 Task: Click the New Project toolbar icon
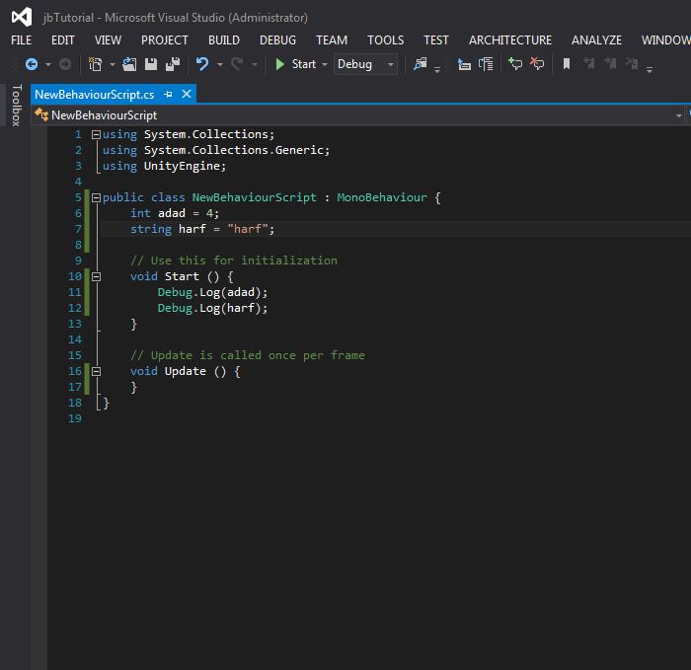(x=96, y=64)
